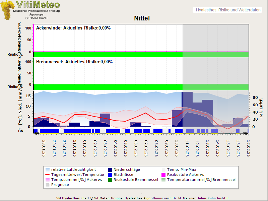
Task: Click the magenta Risikostufe Ackerw. legend icon
Action: tap(164, 175)
